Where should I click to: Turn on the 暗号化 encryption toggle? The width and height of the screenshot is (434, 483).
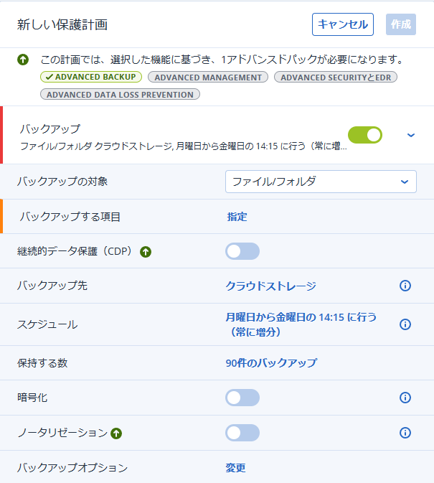[242, 398]
